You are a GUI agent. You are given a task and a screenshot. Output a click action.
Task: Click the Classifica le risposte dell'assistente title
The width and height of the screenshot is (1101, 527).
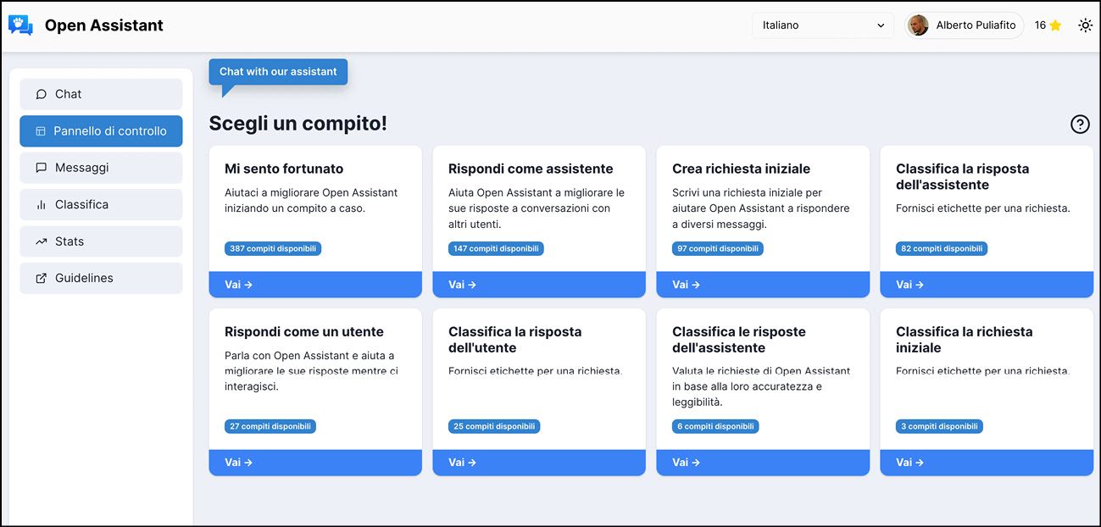pyautogui.click(x=739, y=340)
